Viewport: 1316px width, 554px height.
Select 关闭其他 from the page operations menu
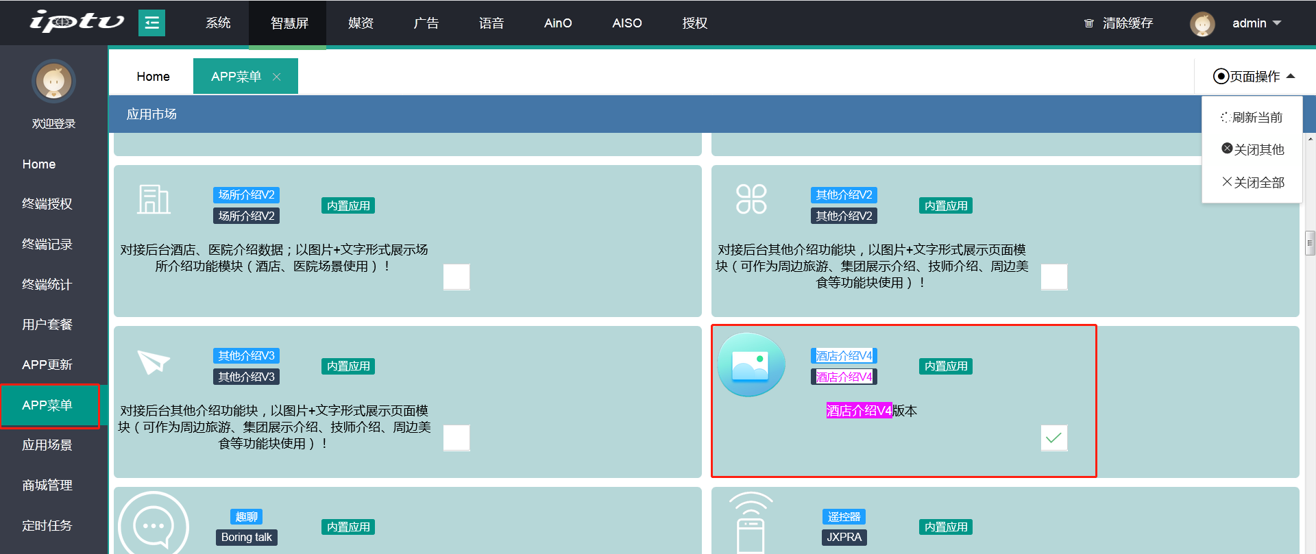pyautogui.click(x=1252, y=149)
